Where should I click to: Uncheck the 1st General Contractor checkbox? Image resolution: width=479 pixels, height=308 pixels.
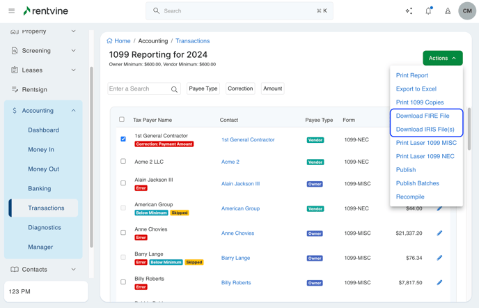click(x=123, y=139)
